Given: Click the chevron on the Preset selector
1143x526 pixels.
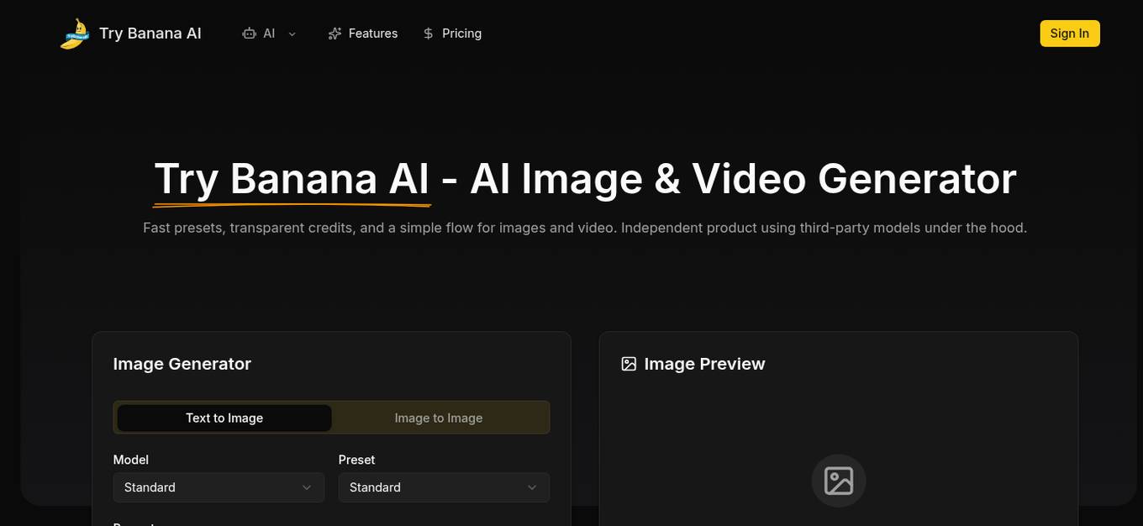Looking at the screenshot, I should 531,487.
